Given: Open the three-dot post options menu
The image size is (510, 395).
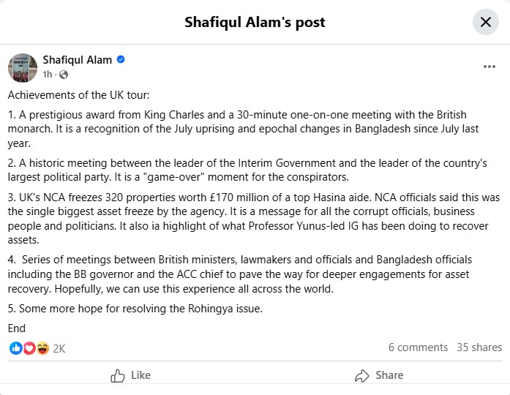Looking at the screenshot, I should (490, 67).
